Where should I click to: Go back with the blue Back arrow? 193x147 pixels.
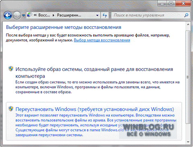[x=8, y=15]
